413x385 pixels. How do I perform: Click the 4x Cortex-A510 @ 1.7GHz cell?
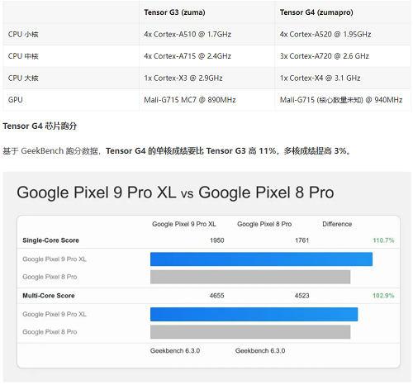pos(188,35)
